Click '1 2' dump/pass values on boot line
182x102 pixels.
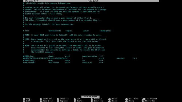click(101, 56)
